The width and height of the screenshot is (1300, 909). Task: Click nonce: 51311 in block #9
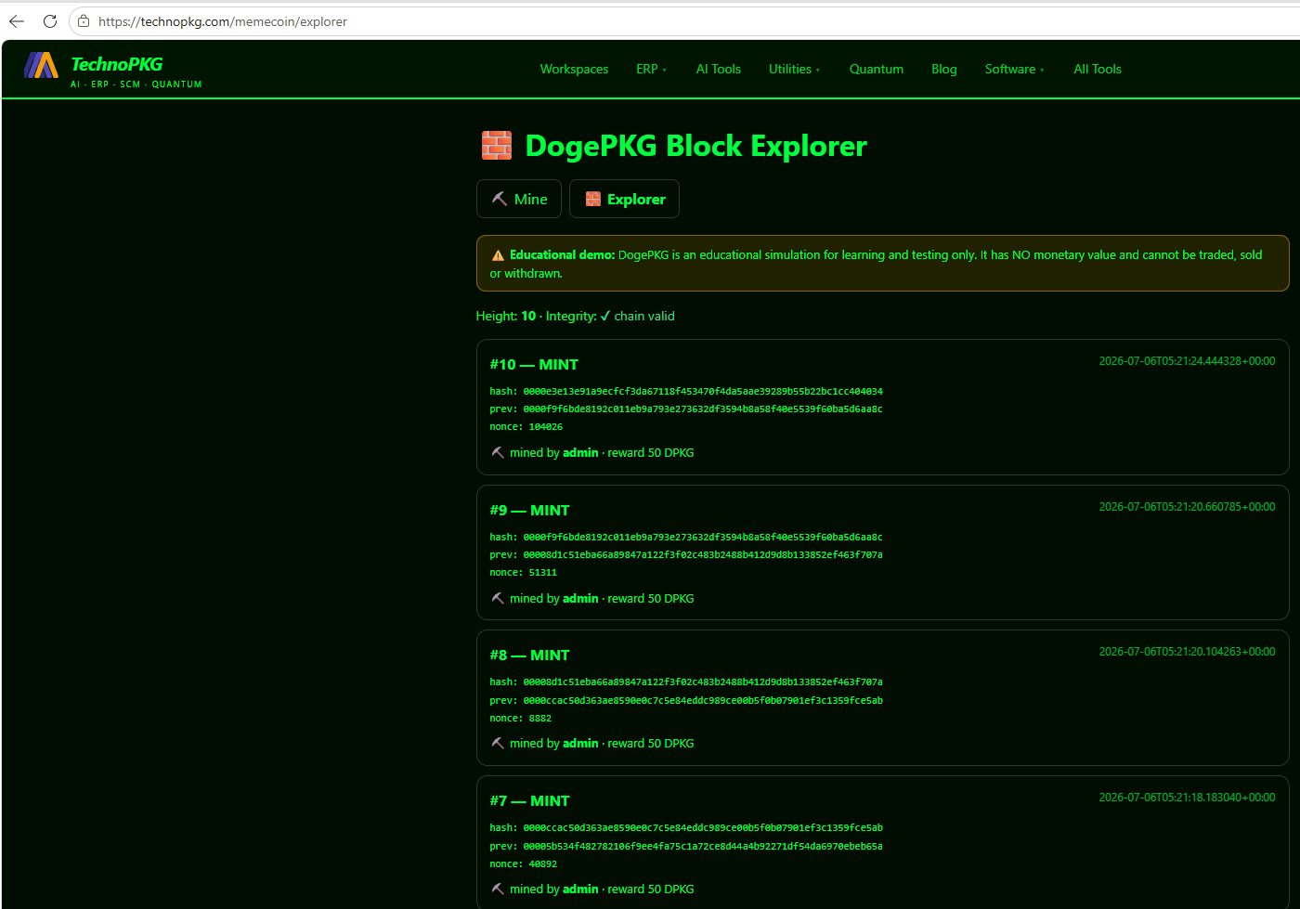point(524,573)
